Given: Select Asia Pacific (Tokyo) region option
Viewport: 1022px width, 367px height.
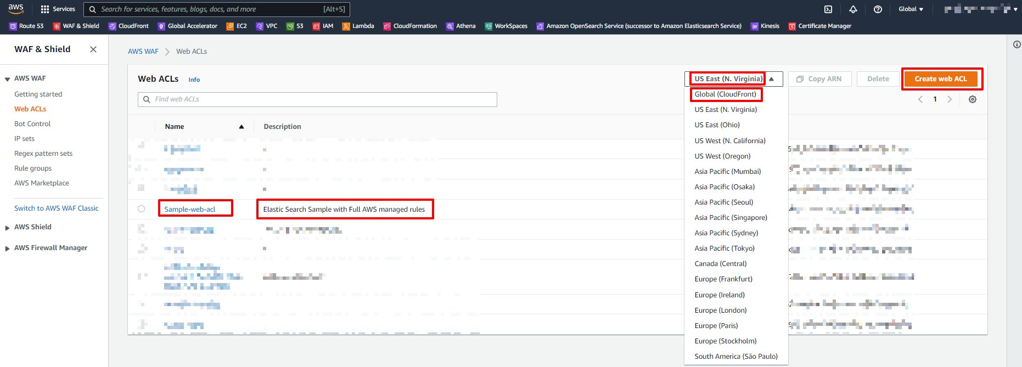Looking at the screenshot, I should pos(724,249).
